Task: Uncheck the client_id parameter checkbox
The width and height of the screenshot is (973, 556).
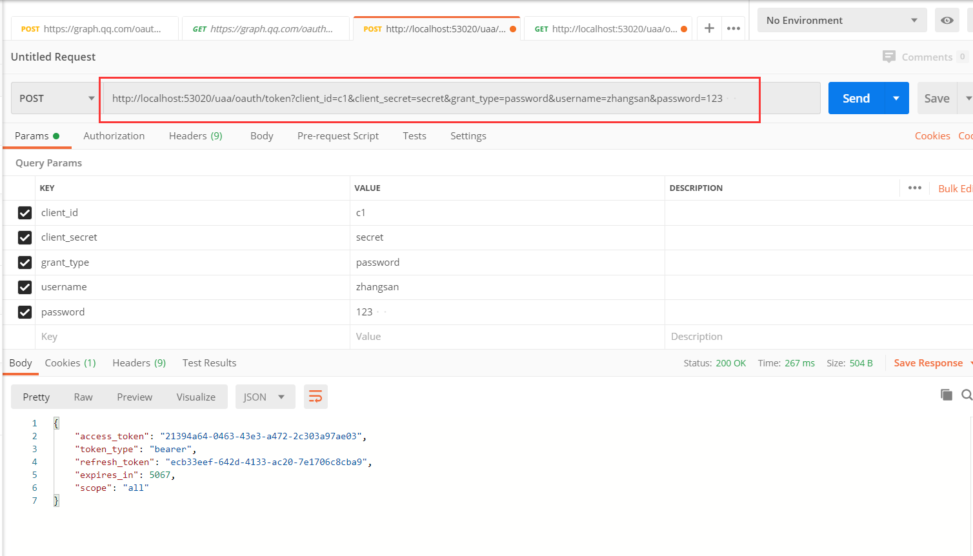Action: (x=25, y=213)
